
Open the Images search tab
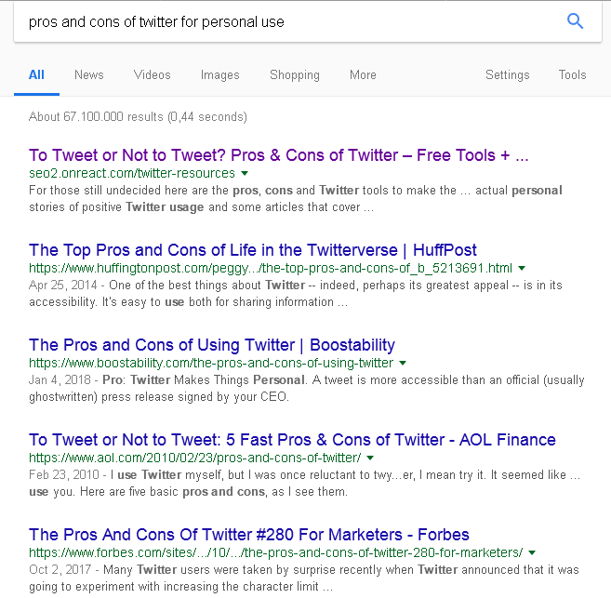[219, 74]
